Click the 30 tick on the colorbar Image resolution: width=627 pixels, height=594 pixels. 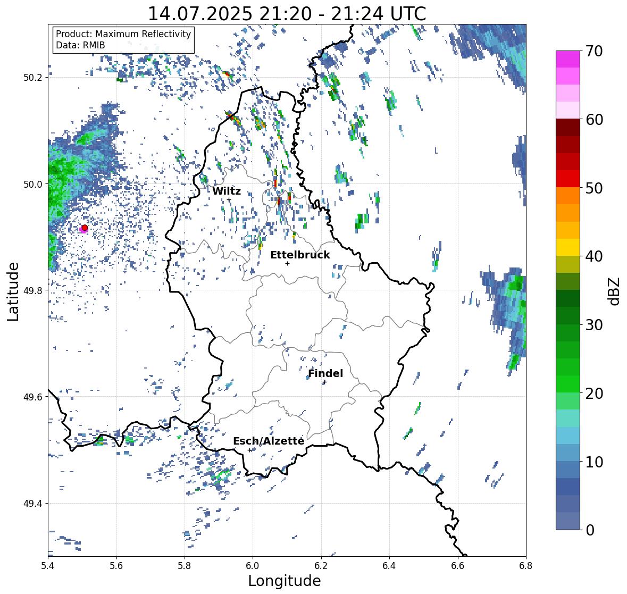click(594, 325)
